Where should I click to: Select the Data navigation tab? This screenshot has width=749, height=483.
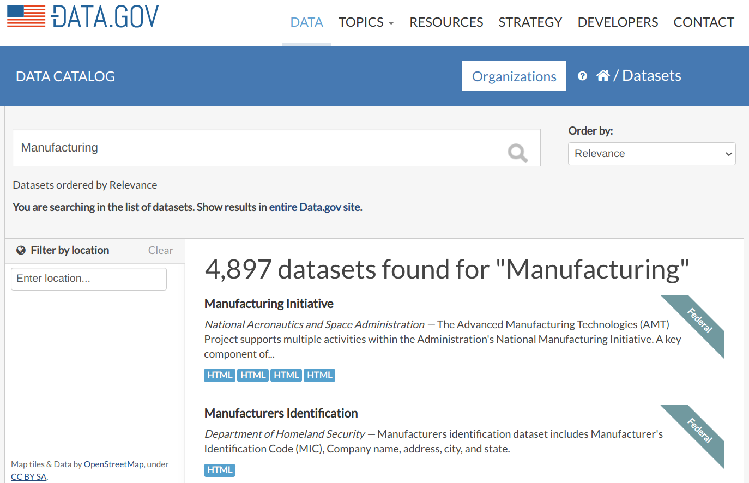(306, 22)
